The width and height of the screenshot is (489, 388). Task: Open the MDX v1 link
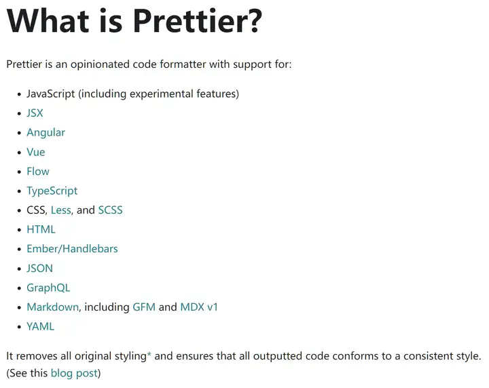[x=199, y=307]
